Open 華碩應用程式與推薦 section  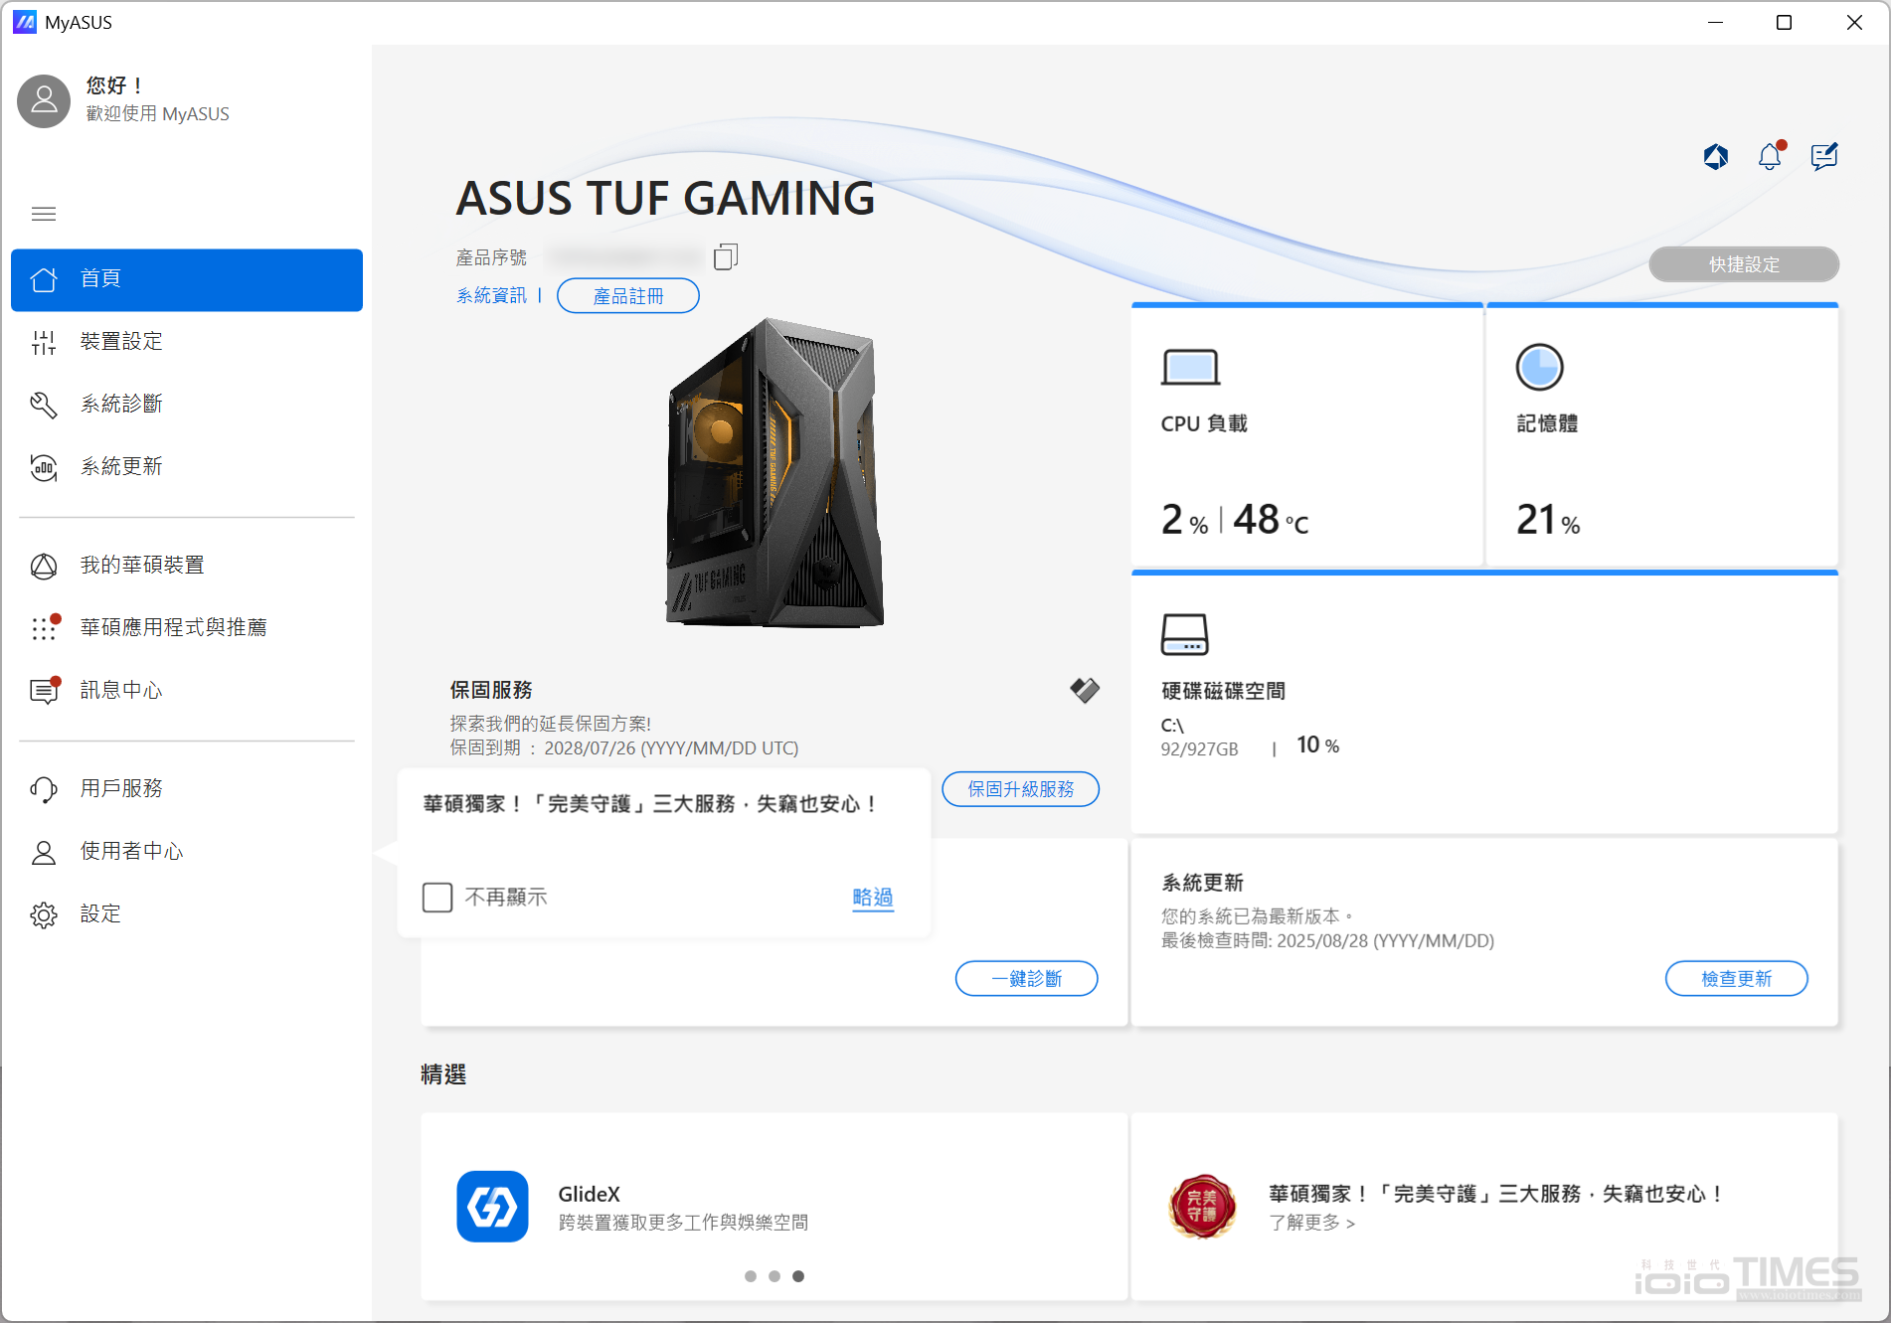[x=187, y=628]
